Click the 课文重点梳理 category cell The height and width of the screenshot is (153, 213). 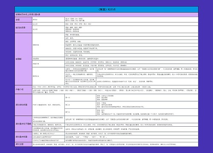[23, 137]
